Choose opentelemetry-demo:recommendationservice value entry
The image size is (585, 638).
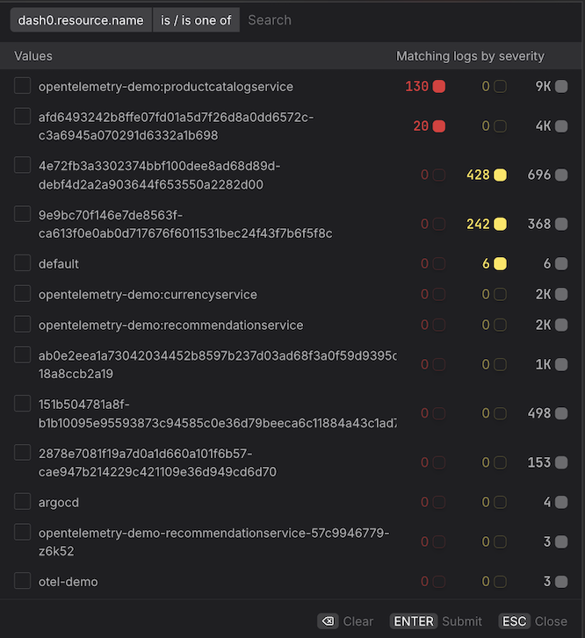pos(170,325)
